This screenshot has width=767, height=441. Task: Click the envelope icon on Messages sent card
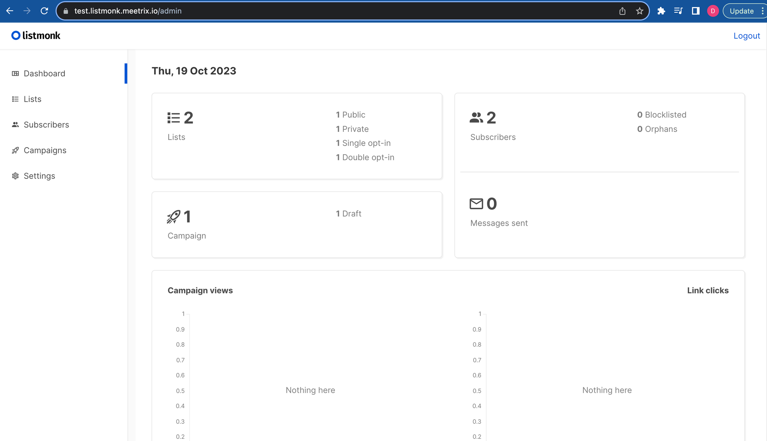click(476, 204)
